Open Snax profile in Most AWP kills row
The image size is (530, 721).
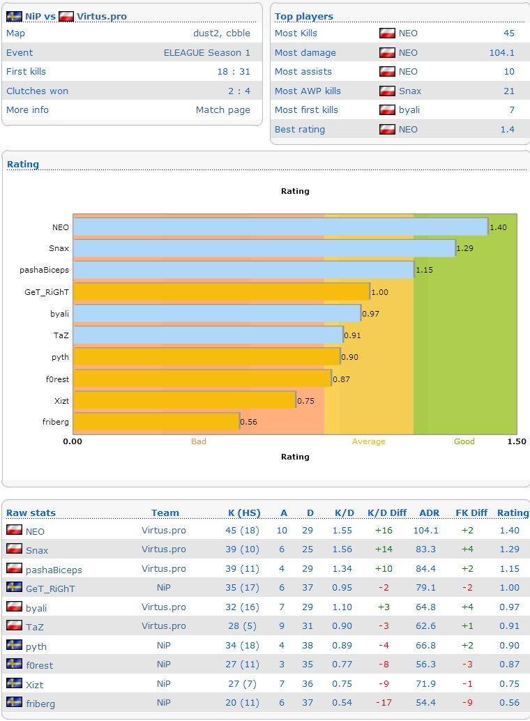(410, 91)
